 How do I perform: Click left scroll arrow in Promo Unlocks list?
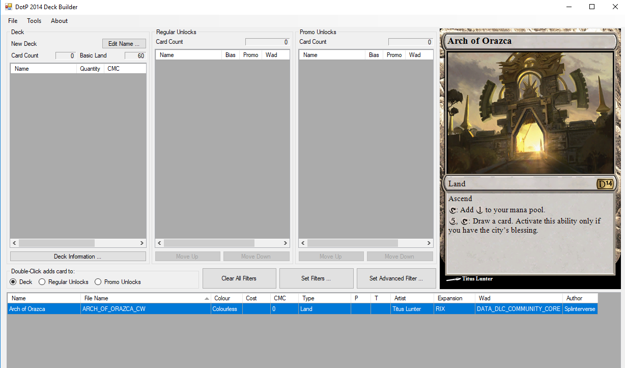(x=303, y=243)
